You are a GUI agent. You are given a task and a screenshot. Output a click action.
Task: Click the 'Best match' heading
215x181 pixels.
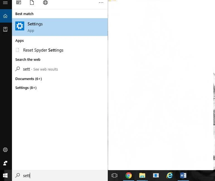pos(25,14)
